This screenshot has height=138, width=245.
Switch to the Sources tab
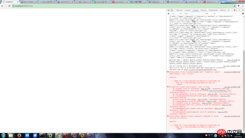pyautogui.click(x=187, y=10)
